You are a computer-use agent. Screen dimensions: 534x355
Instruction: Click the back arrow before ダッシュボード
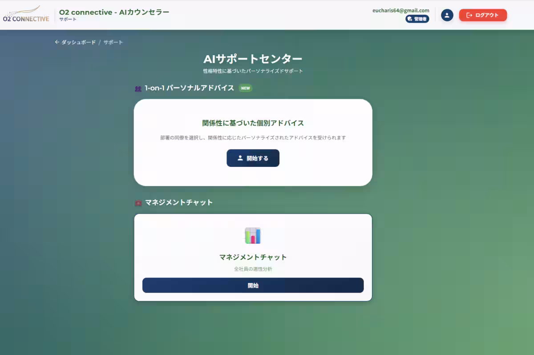[57, 42]
